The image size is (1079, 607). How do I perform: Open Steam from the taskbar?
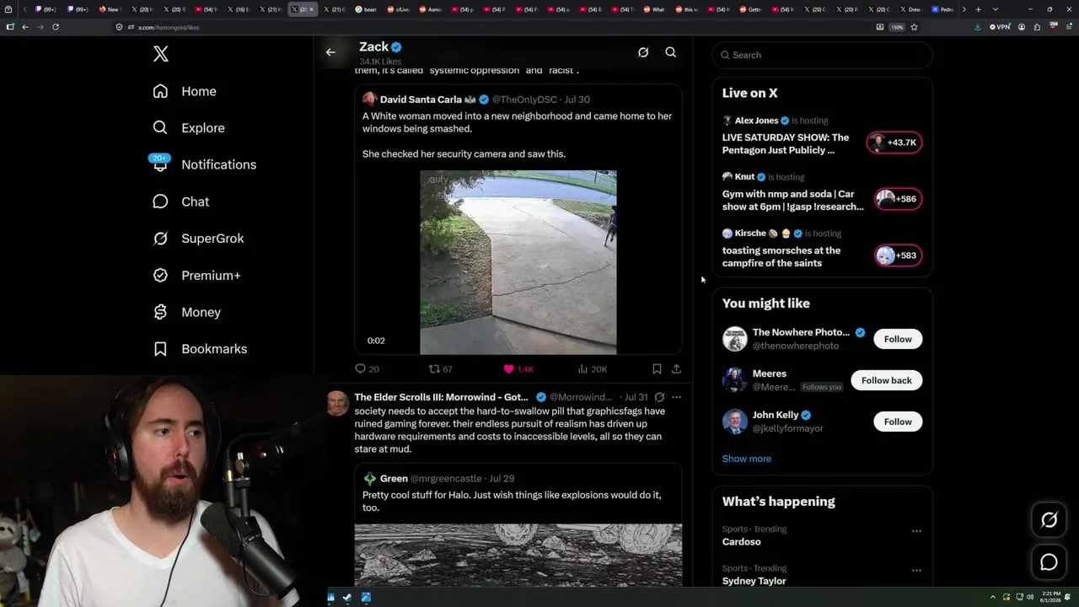(x=348, y=598)
